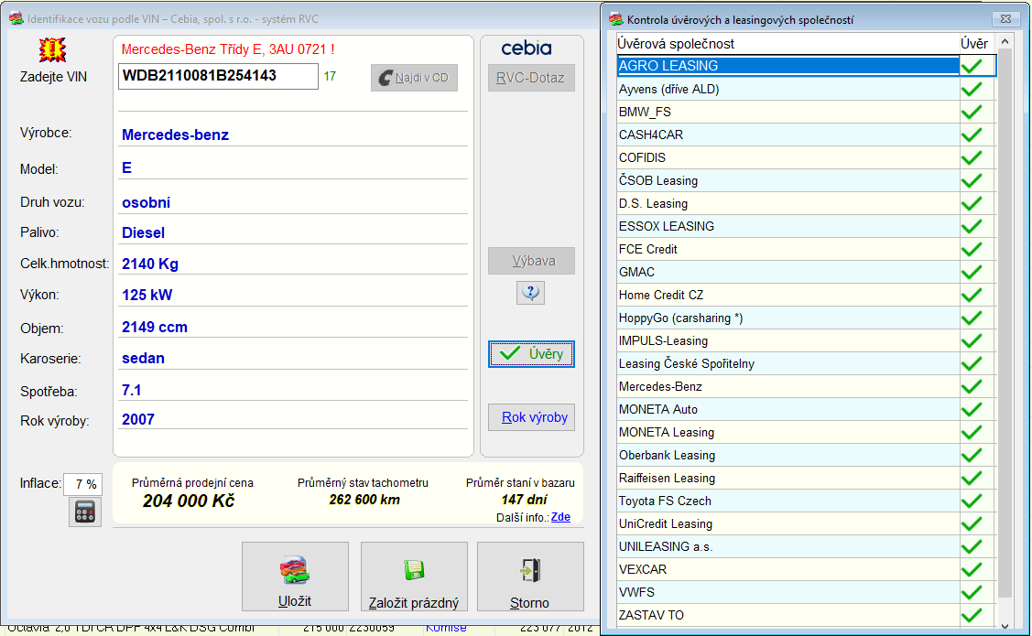Click the Identifikace vozu window title icon
Screen dimensions: 1032x636
click(x=16, y=19)
